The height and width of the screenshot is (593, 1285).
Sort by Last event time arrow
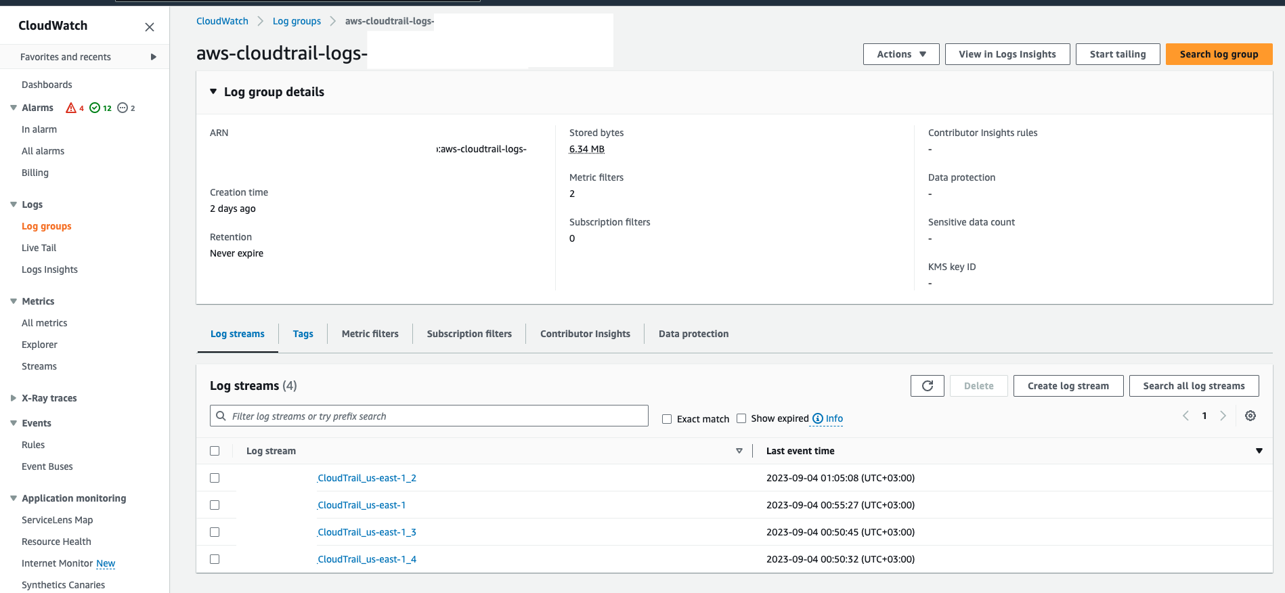click(x=1259, y=451)
